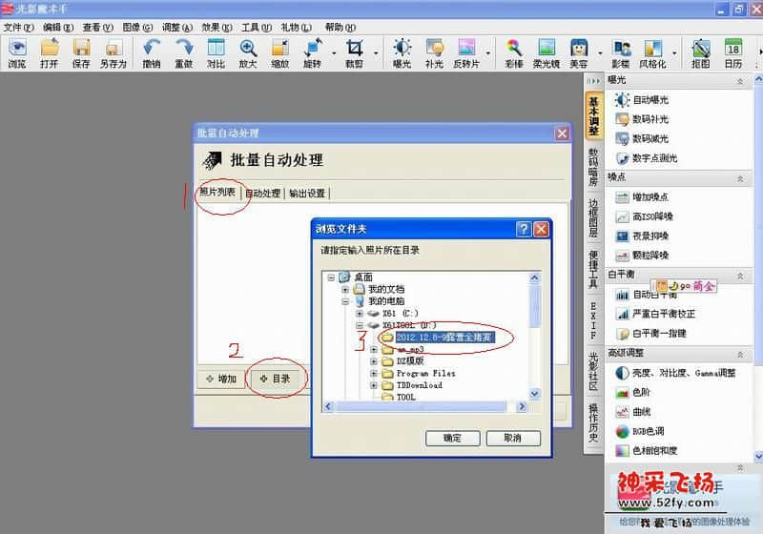
Task: Open the 效果 menu
Action: coord(217,28)
